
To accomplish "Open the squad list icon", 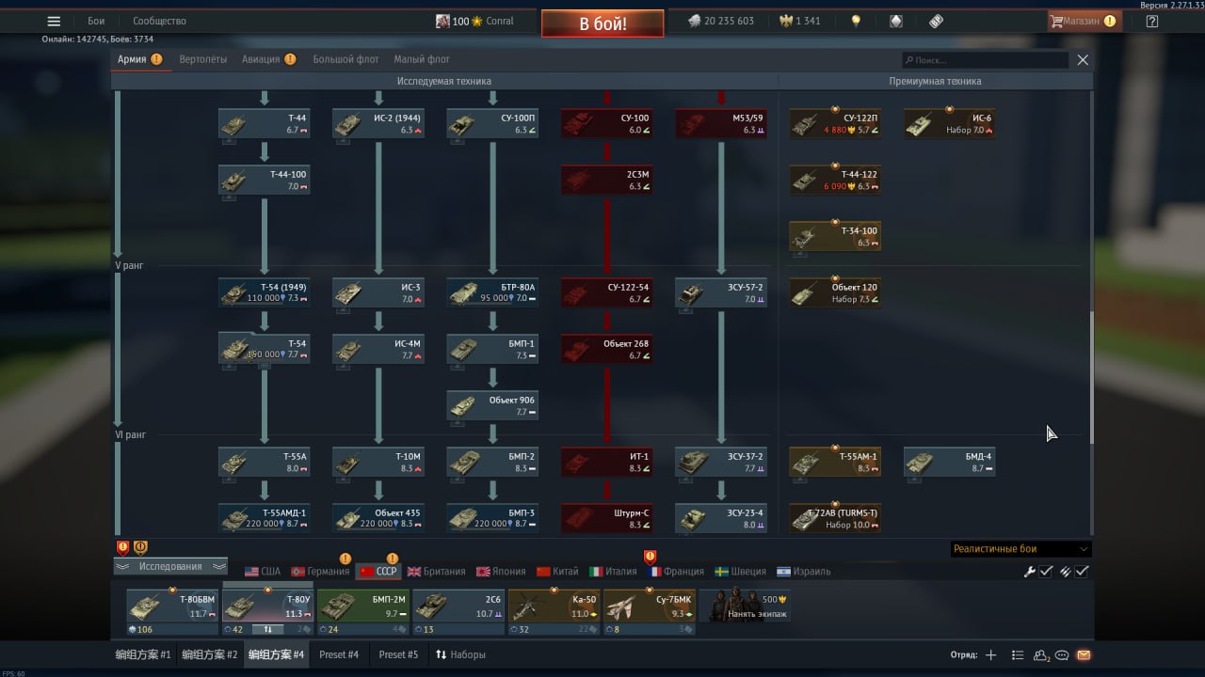I will click(x=1018, y=655).
